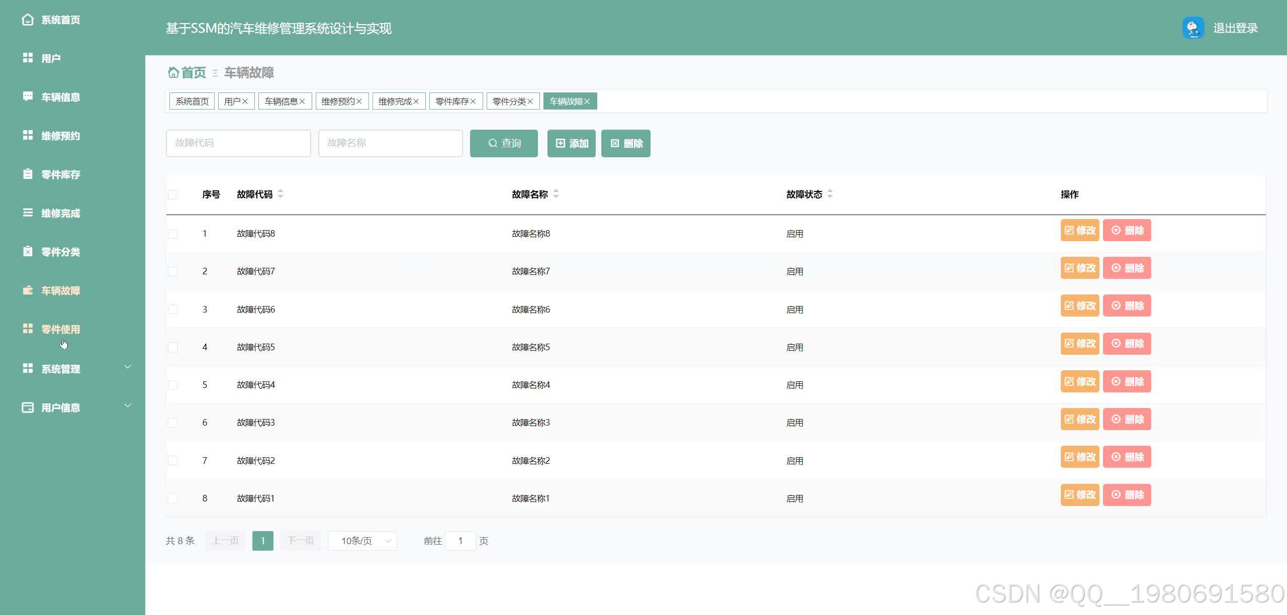
Task: Check the select-all checkbox in table header
Action: [x=173, y=194]
